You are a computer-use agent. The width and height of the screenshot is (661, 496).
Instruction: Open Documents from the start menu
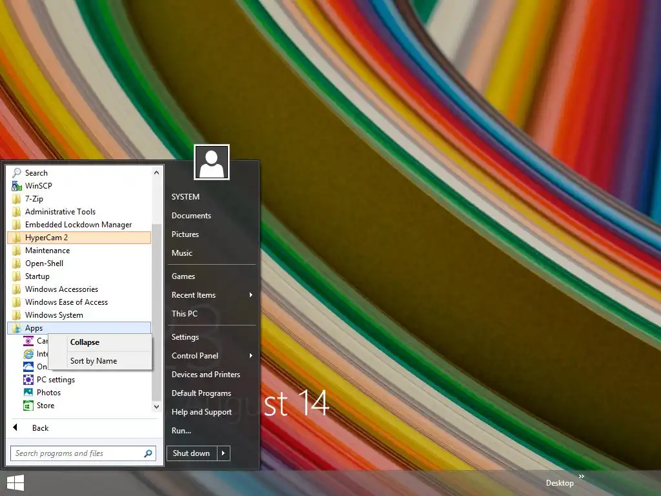tap(191, 216)
